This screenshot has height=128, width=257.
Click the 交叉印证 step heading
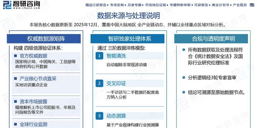[x=116, y=83]
